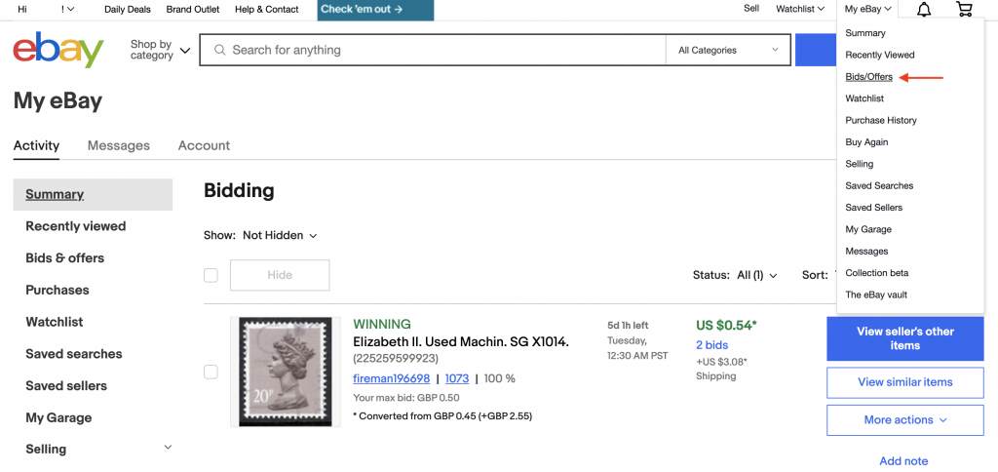The height and width of the screenshot is (472, 998).
Task: Open seller fireman196698 profile link
Action: [x=391, y=378]
